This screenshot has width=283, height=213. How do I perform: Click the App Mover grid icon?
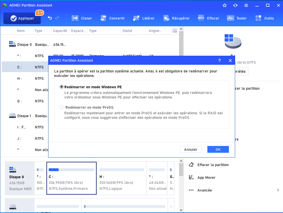click(x=191, y=178)
